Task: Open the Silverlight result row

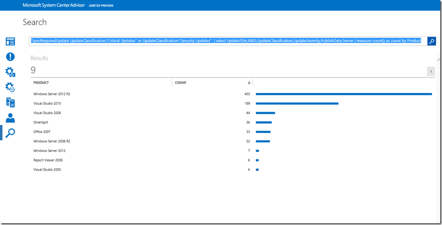Action: click(41, 122)
